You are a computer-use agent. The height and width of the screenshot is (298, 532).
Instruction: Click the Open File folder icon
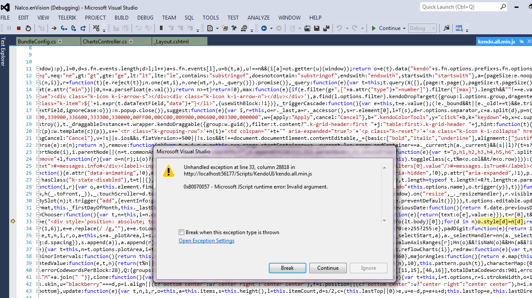(x=307, y=28)
